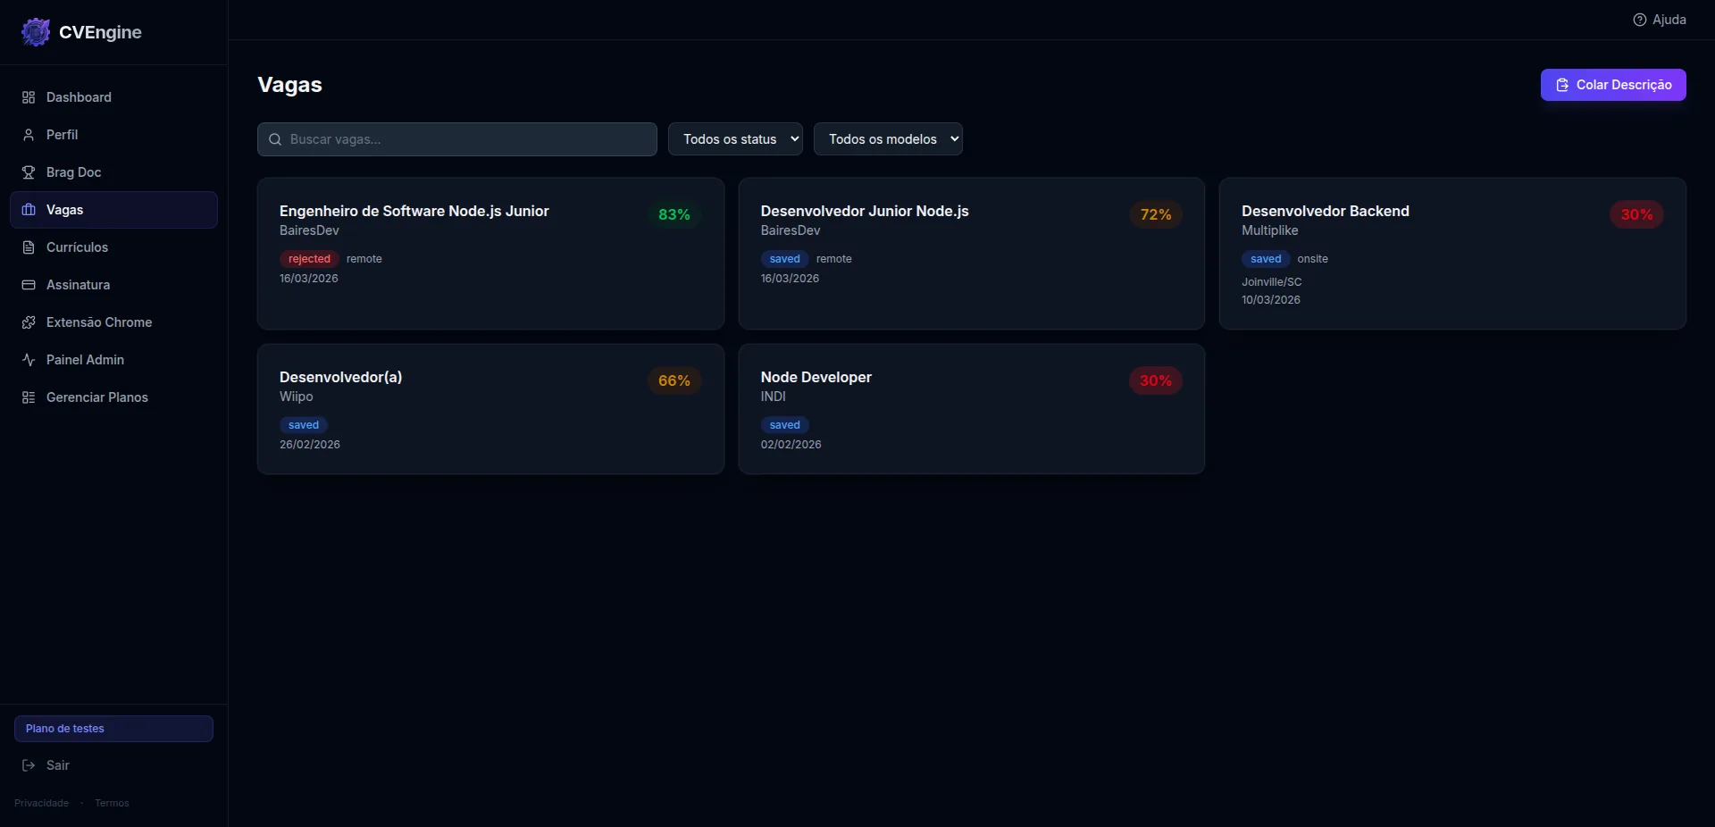The width and height of the screenshot is (1715, 827).
Task: Click the Plano de testes badge
Action: coord(113,729)
